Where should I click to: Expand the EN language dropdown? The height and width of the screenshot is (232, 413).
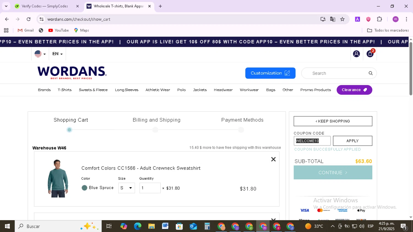click(x=57, y=54)
